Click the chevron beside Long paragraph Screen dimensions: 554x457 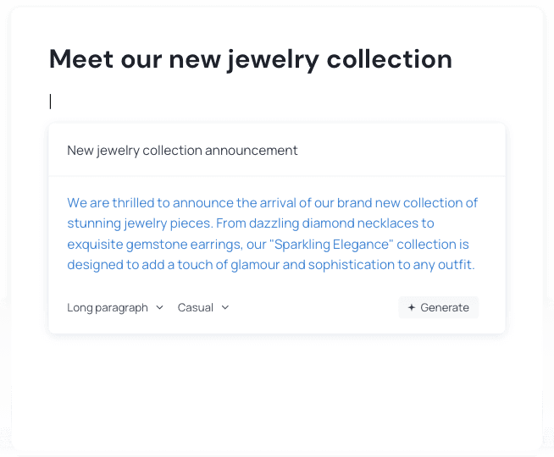(159, 308)
